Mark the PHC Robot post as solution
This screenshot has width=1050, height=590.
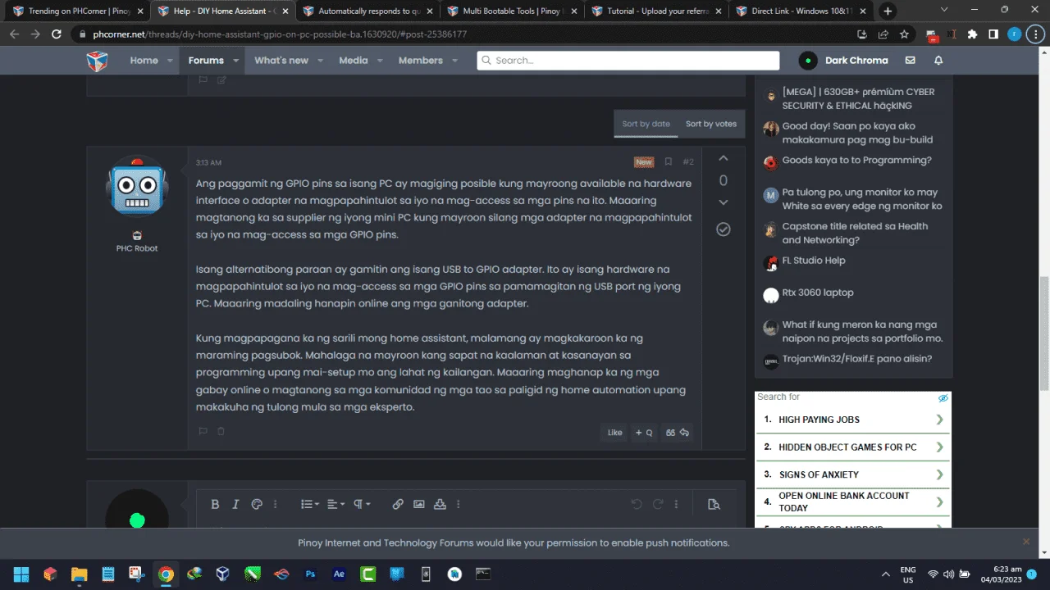point(723,229)
